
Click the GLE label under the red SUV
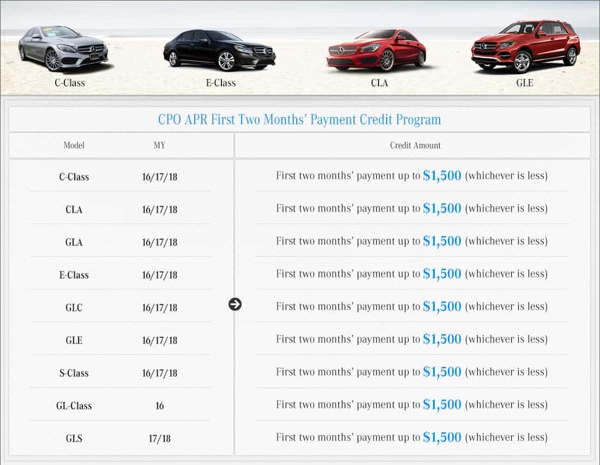pyautogui.click(x=525, y=83)
